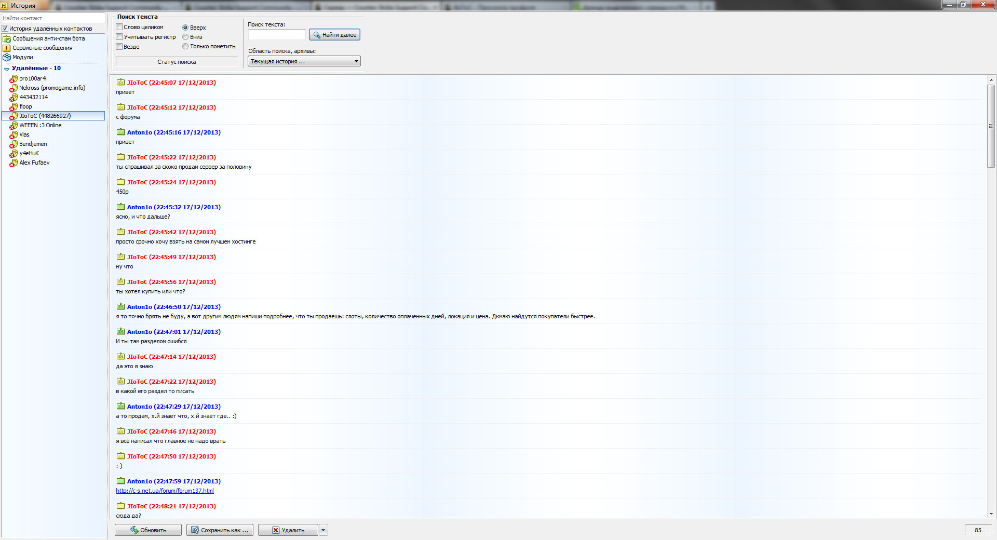The width and height of the screenshot is (997, 540).
Task: Click contact icon next to y4eHuK
Action: pos(14,154)
